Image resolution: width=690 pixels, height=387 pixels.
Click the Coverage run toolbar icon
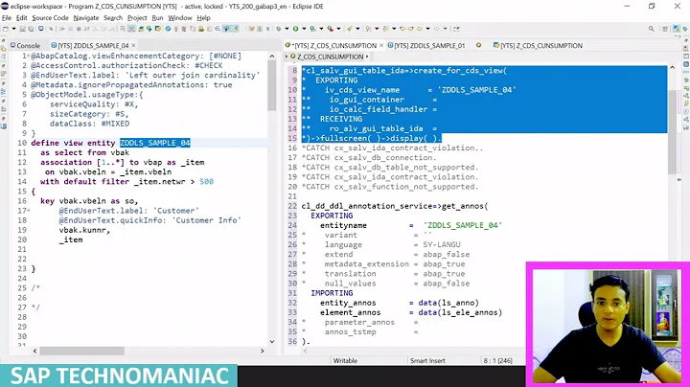pos(312,29)
